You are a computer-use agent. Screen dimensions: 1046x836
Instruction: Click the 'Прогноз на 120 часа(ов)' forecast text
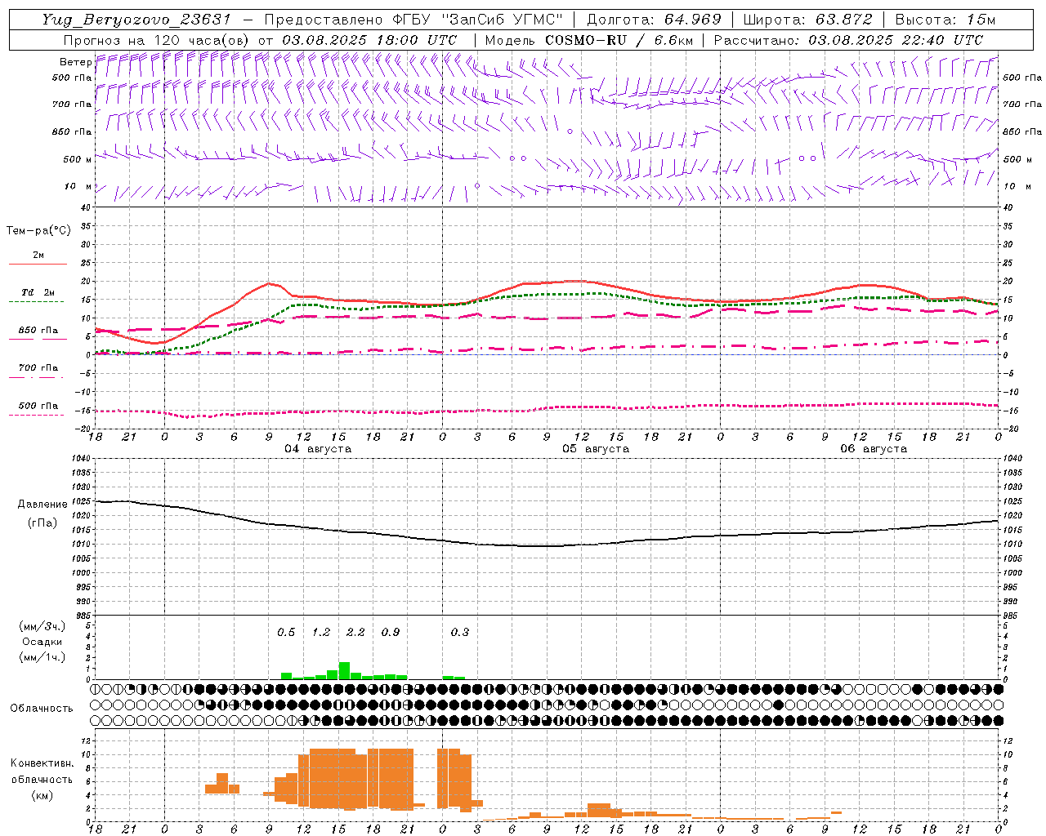[157, 40]
